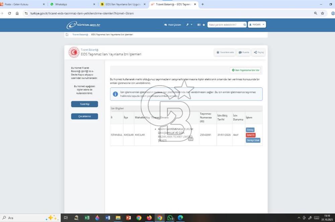Reload the page with the refresh button

coord(9,13)
